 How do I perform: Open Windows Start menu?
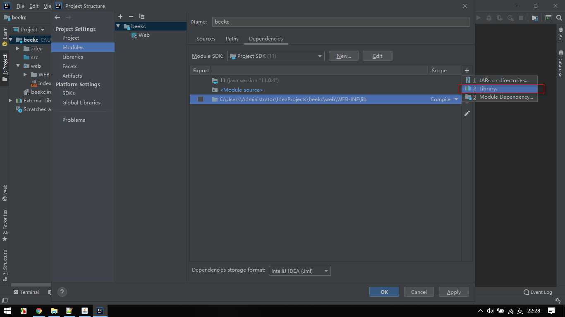7,310
